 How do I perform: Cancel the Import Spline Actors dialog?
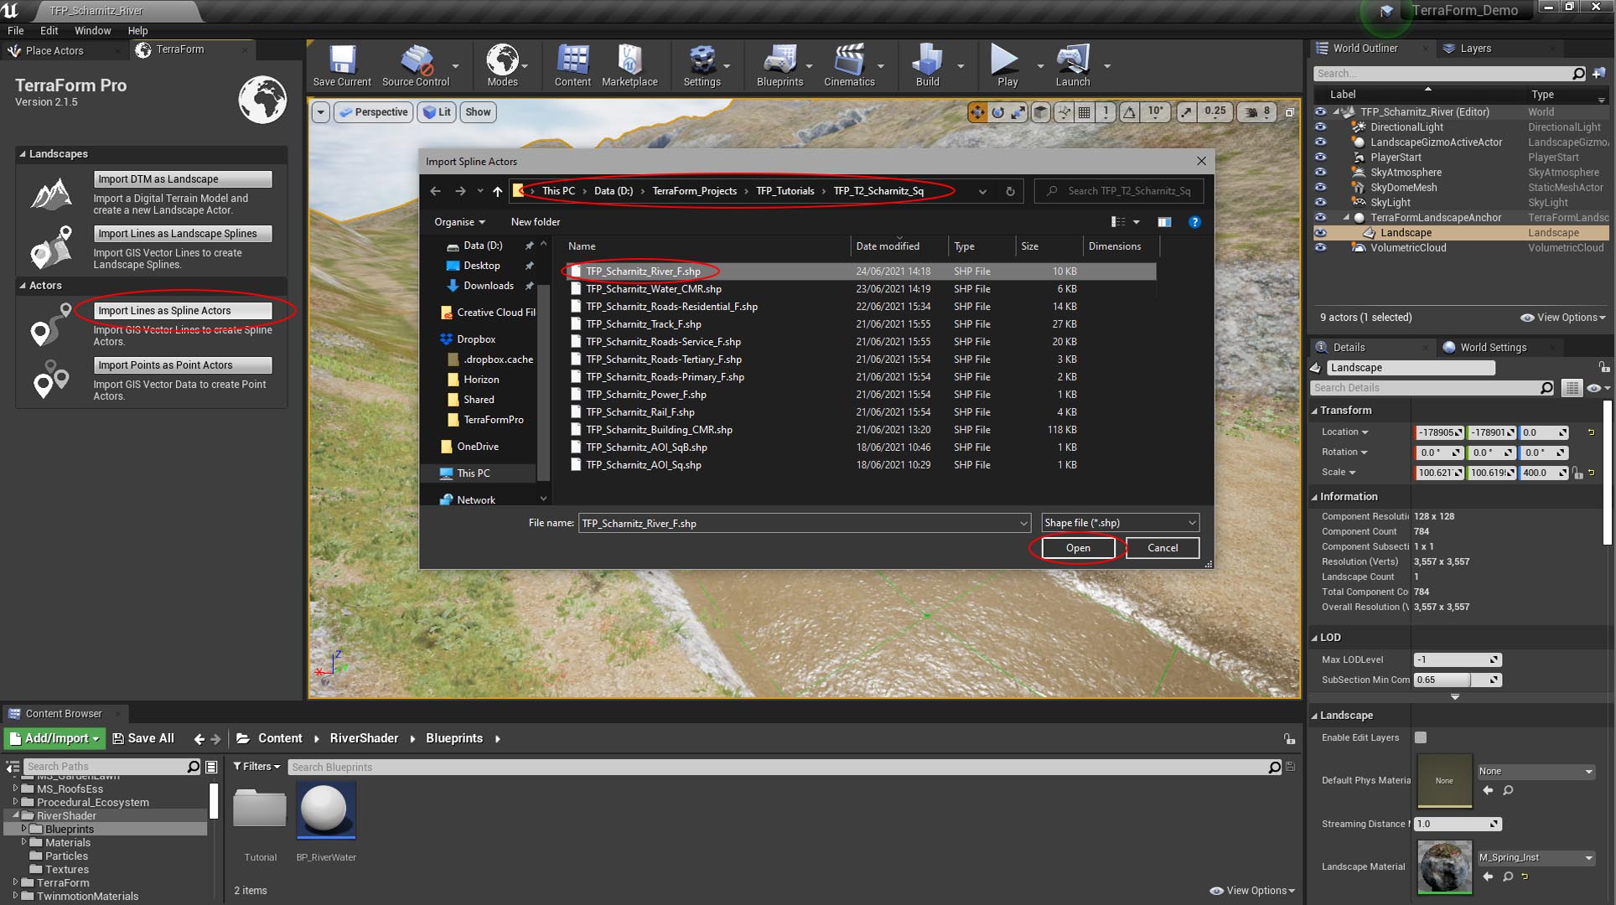tap(1163, 548)
